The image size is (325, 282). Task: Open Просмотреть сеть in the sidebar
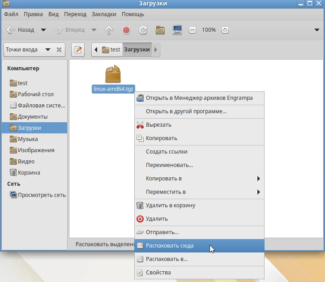pos(34,195)
